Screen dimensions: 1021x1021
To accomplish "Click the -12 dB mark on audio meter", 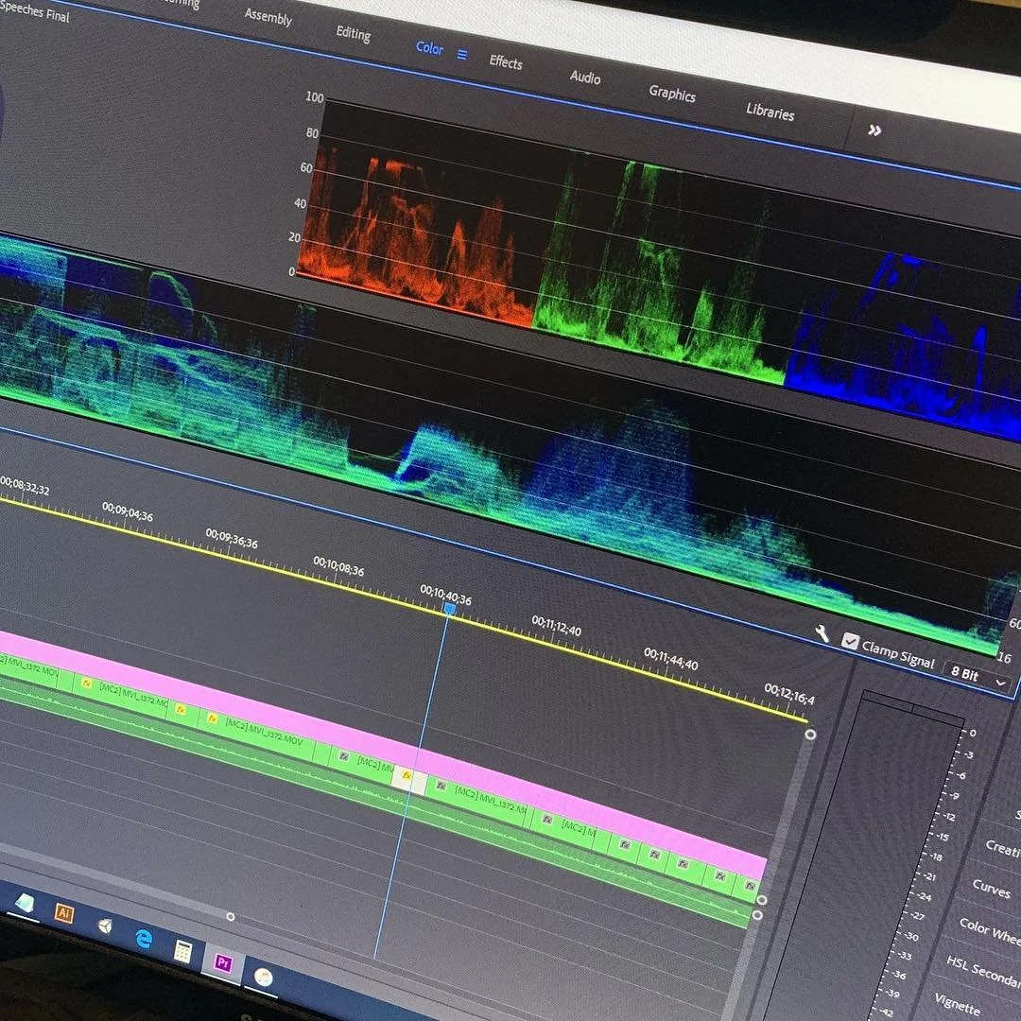I will click(x=949, y=817).
